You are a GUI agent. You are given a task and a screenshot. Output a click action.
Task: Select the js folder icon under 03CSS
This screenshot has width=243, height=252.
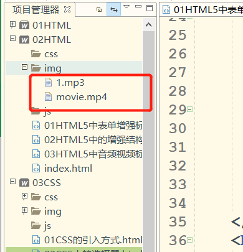click(x=36, y=225)
